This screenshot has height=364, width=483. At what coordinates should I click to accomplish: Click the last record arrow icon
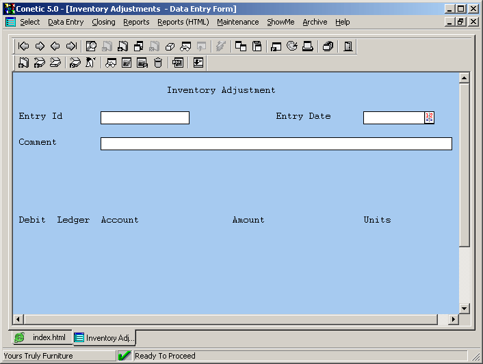(71, 46)
